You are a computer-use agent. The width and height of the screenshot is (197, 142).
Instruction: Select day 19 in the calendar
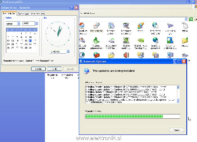[x=8, y=44]
